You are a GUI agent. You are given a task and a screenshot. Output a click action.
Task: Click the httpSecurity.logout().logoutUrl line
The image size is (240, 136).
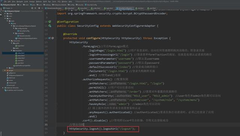(102, 129)
